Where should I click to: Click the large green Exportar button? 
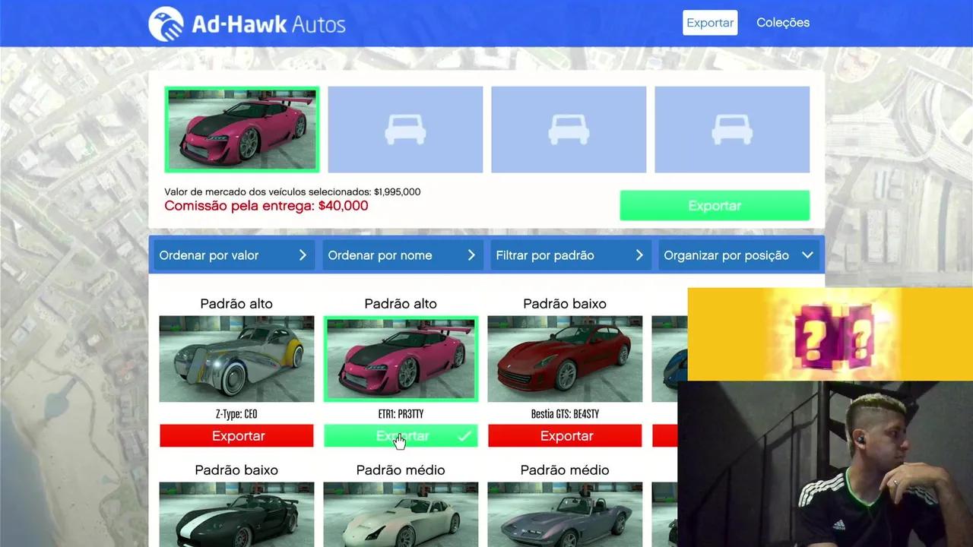pyautogui.click(x=715, y=206)
